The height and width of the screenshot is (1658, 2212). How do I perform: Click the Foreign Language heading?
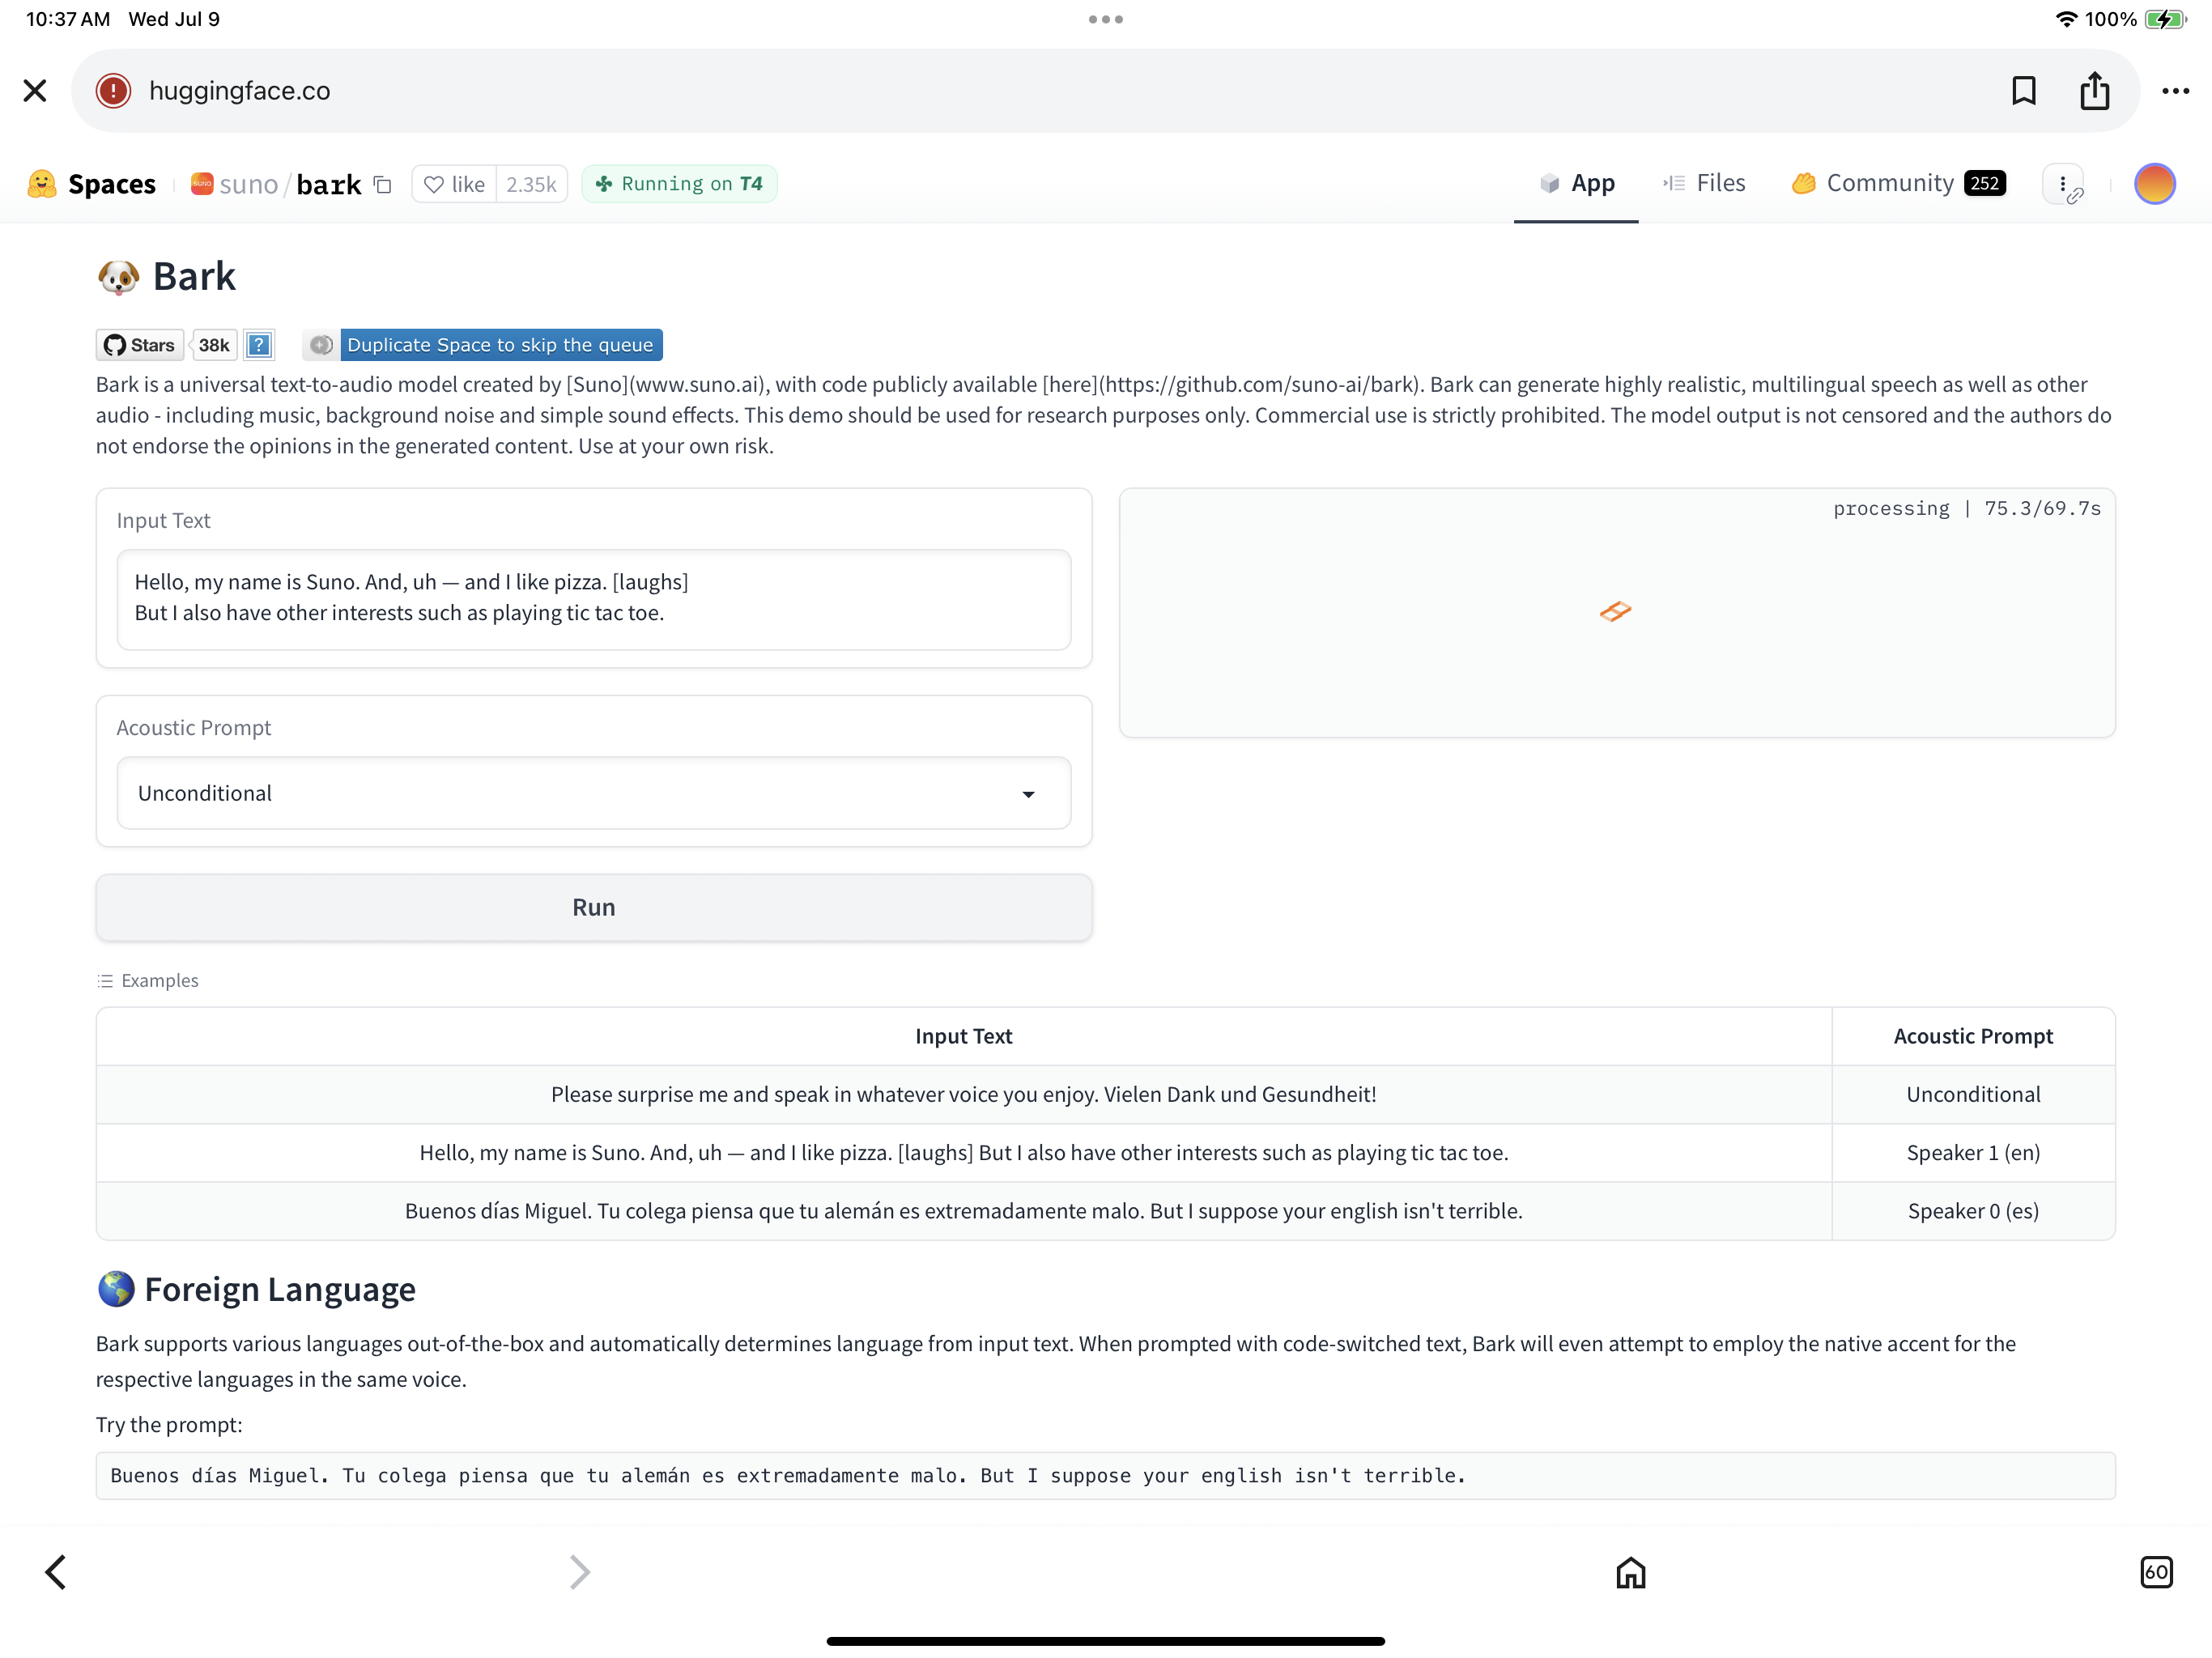coord(256,1290)
